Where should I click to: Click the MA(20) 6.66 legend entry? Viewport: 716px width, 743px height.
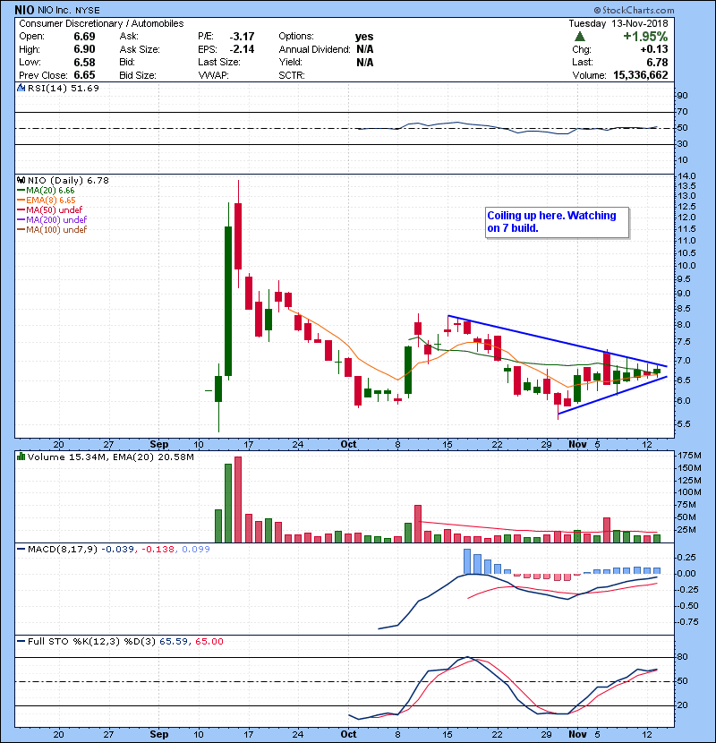click(x=50, y=190)
